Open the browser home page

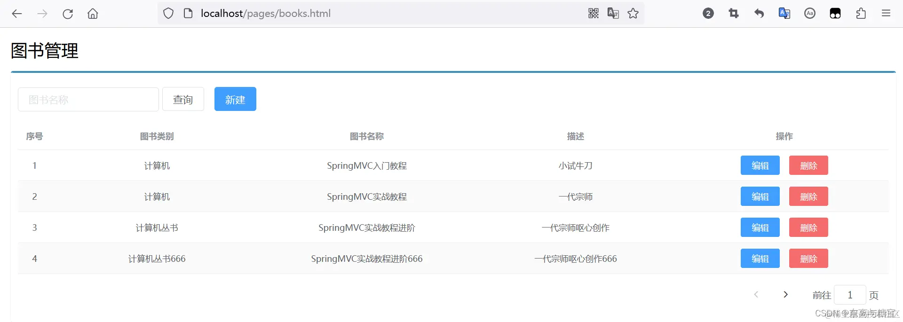click(93, 14)
